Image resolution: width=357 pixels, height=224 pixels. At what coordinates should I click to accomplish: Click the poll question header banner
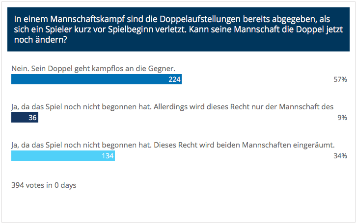[178, 29]
